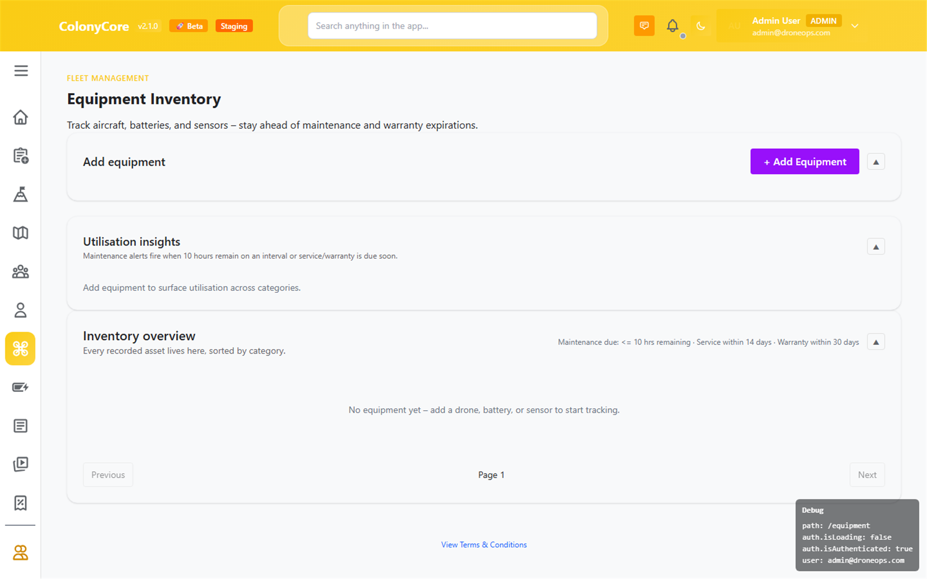Viewport: 927px width, 579px height.
Task: Open the receipt percent sidebar item
Action: [21, 503]
